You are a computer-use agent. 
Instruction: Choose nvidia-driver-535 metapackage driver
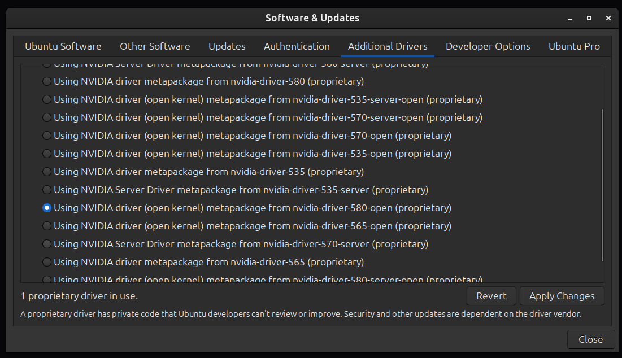pyautogui.click(x=47, y=172)
